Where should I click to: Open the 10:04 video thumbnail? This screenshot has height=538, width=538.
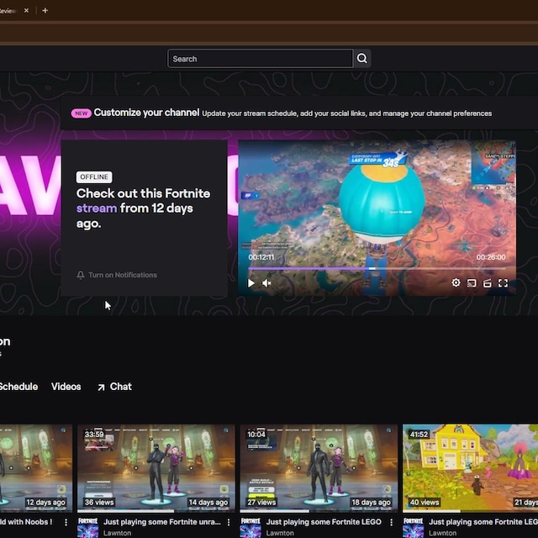coord(319,468)
